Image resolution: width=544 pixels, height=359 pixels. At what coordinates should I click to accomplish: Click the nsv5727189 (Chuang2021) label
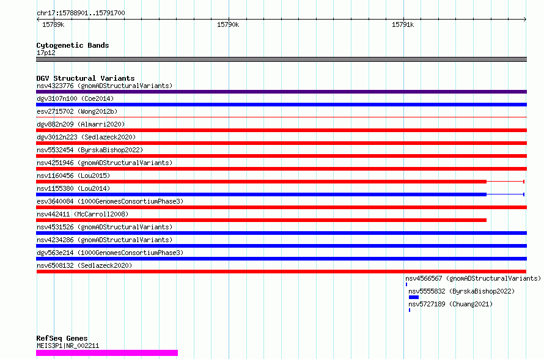point(450,304)
